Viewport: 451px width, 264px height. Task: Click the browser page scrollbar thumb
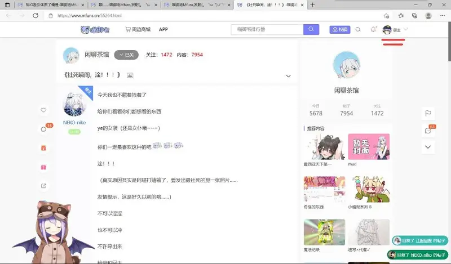[449, 42]
